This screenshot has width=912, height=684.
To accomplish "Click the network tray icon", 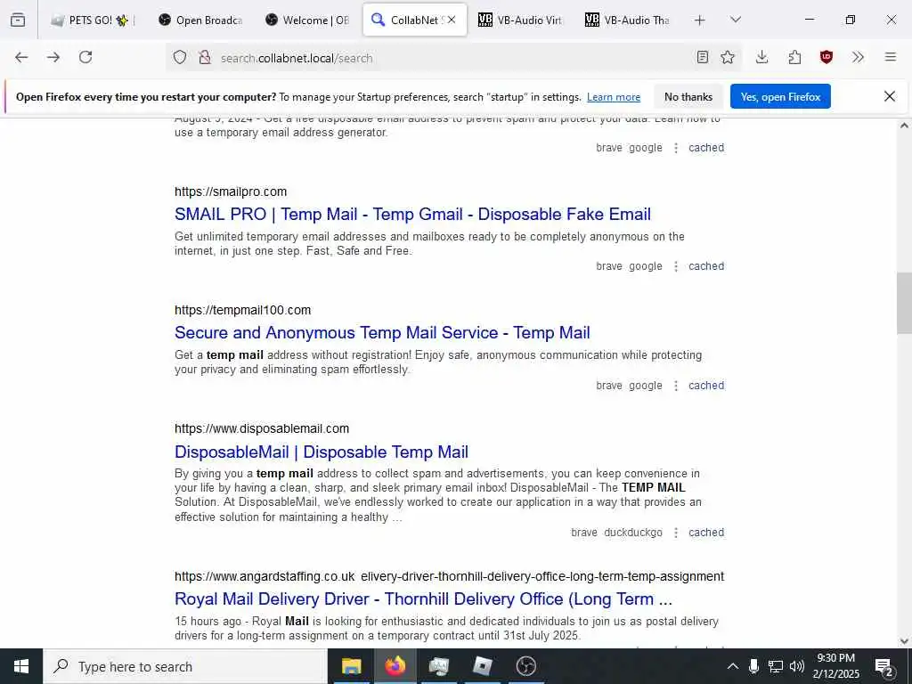I will (x=776, y=666).
